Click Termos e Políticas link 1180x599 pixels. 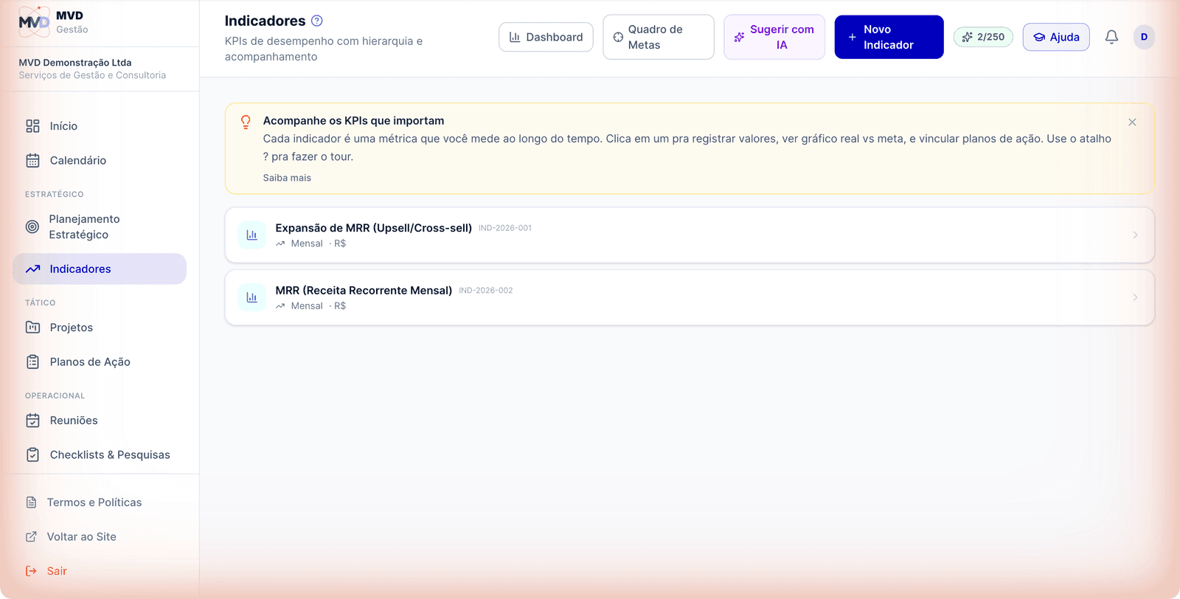[x=94, y=502]
